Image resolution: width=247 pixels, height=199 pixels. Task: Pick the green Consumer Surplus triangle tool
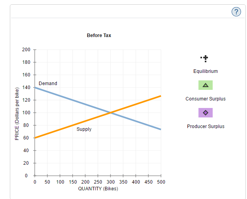[x=205, y=85]
